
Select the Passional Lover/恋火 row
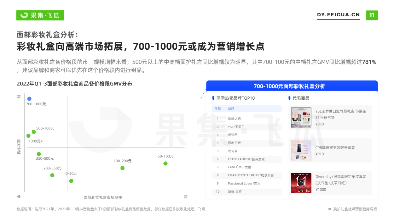click(247, 184)
